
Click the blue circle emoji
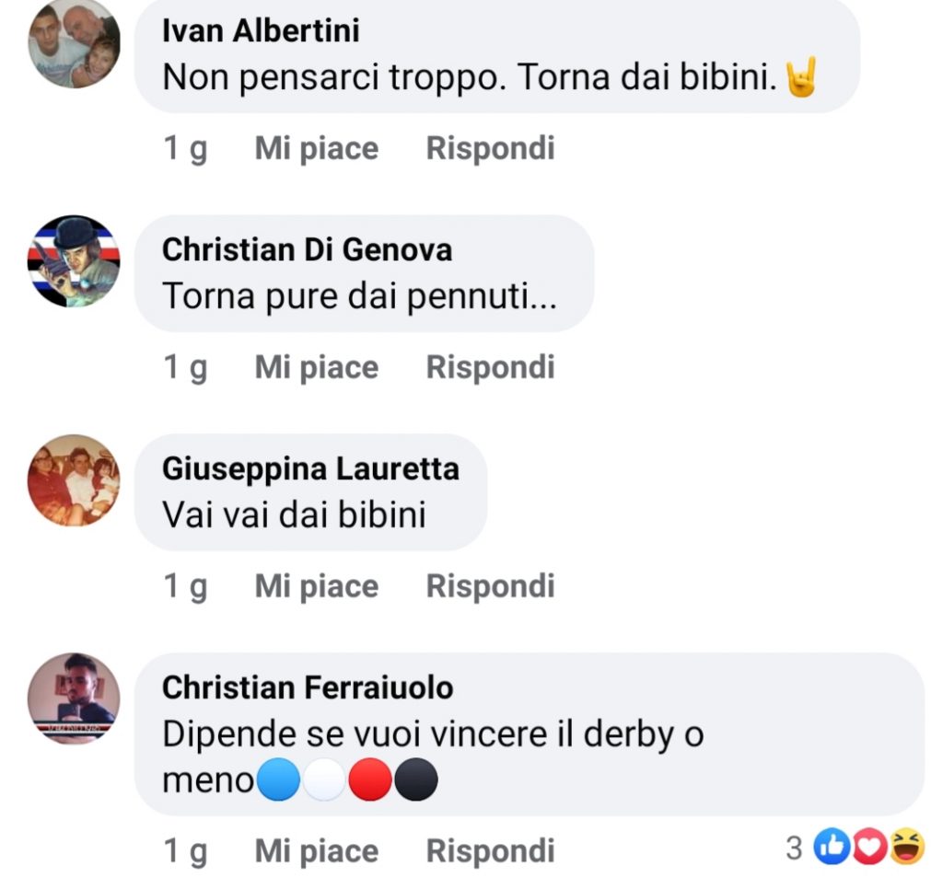click(278, 782)
